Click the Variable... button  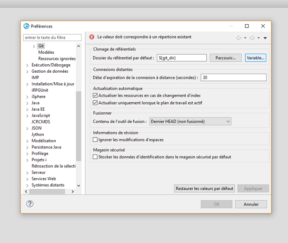point(256,58)
